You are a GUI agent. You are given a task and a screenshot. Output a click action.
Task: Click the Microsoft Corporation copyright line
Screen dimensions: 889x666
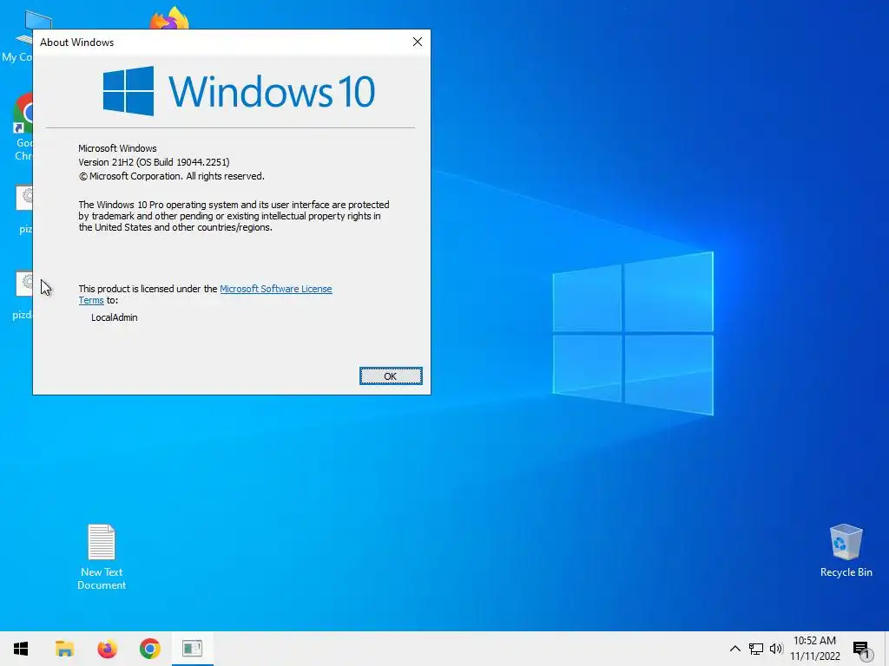point(171,176)
